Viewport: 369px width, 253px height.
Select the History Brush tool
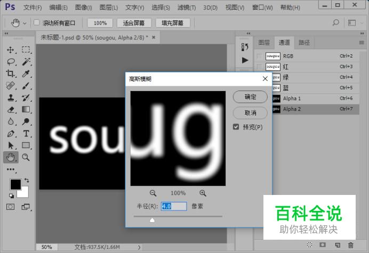[26, 97]
